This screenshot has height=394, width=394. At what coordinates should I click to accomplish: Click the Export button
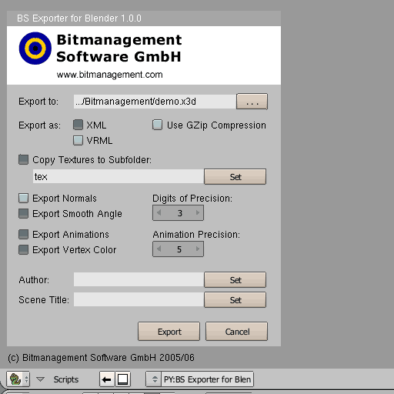point(169,332)
